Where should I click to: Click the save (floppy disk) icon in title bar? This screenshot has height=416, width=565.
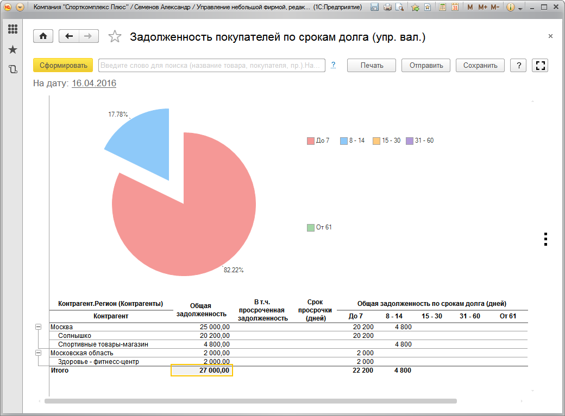(x=375, y=7)
